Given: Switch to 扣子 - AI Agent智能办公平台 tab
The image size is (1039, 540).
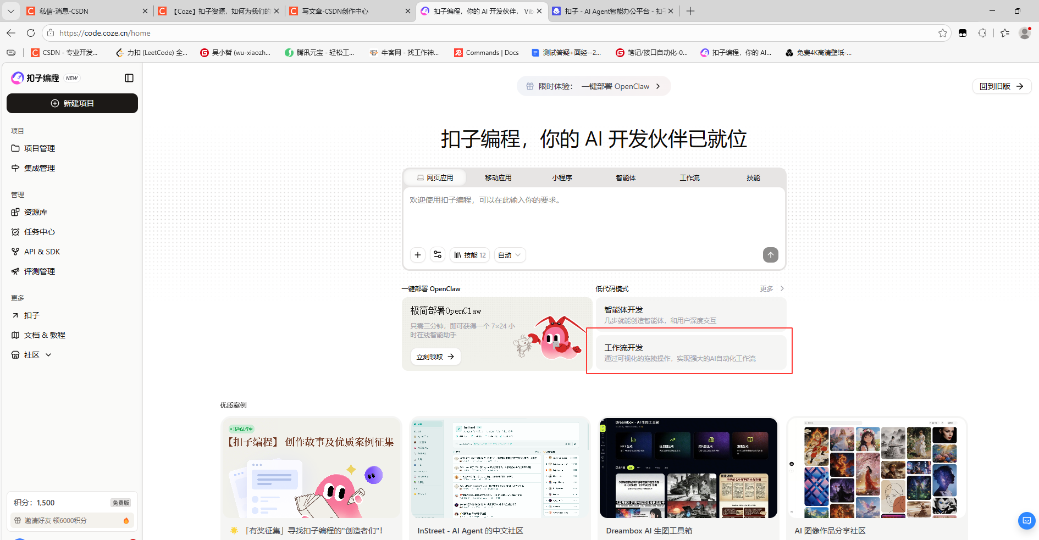Looking at the screenshot, I should (612, 11).
